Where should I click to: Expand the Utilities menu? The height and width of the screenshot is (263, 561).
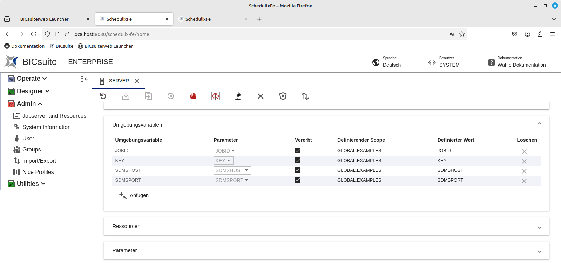[27, 184]
